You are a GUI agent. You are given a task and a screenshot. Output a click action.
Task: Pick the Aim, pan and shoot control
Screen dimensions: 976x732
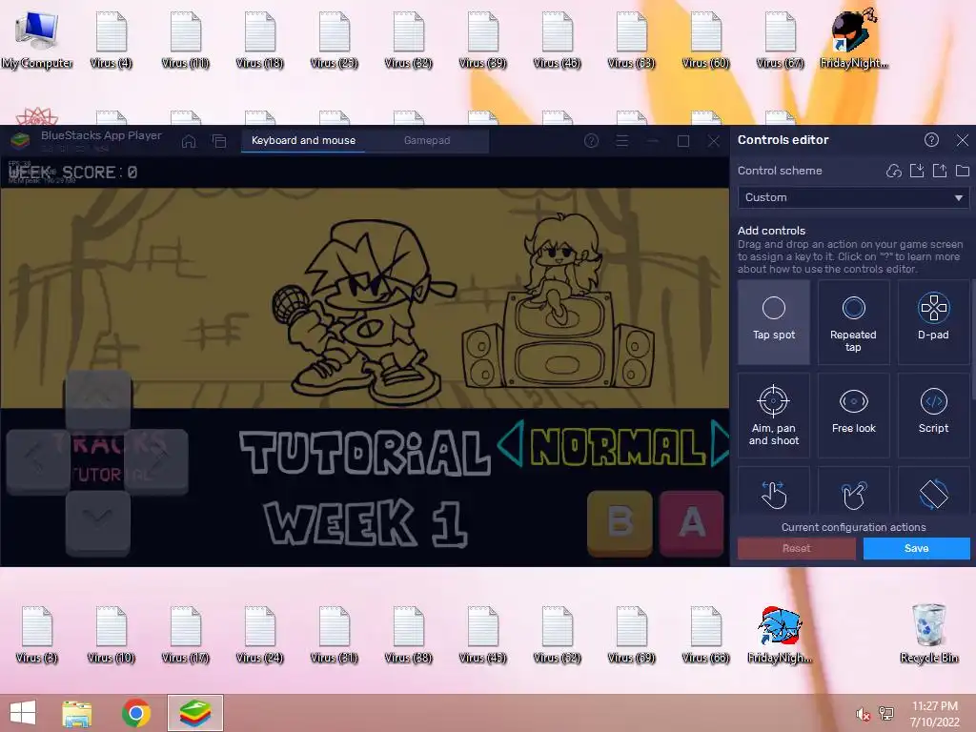[774, 416]
